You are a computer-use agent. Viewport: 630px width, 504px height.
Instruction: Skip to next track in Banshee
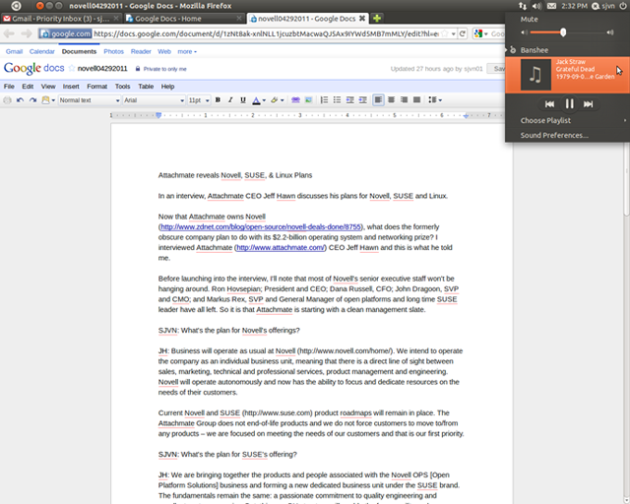pos(589,104)
